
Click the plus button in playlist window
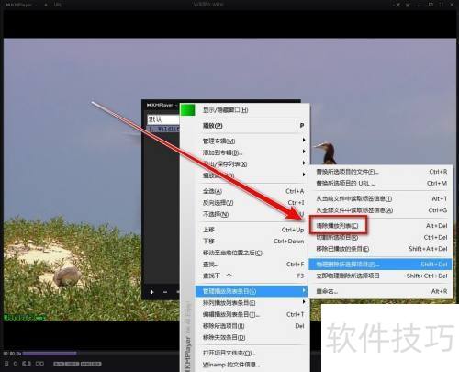[152, 292]
